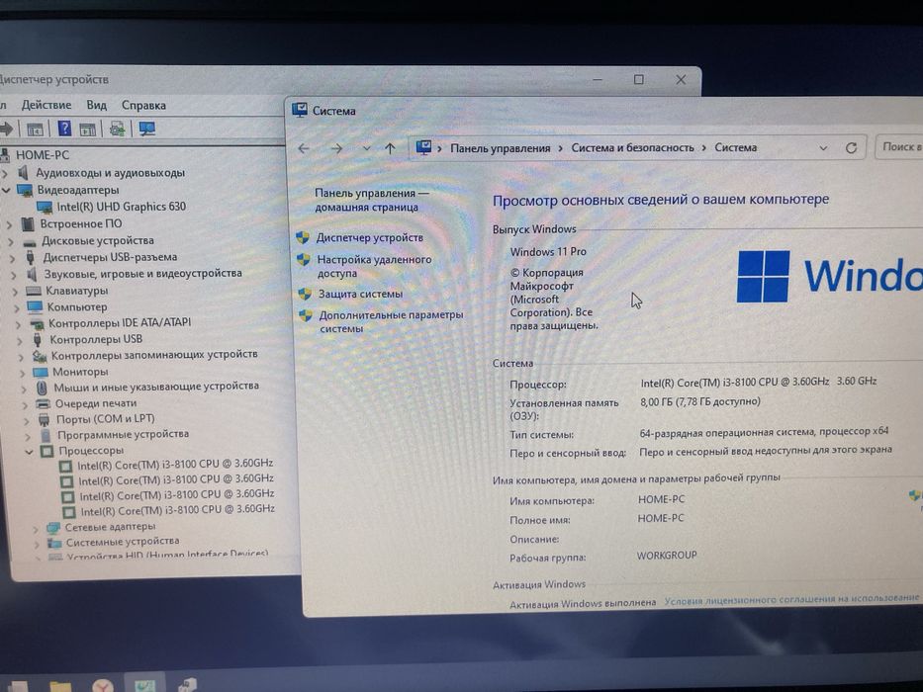This screenshot has height=692, width=923.
Task: Click the scan for hardware changes monitor icon
Action: pyautogui.click(x=147, y=129)
